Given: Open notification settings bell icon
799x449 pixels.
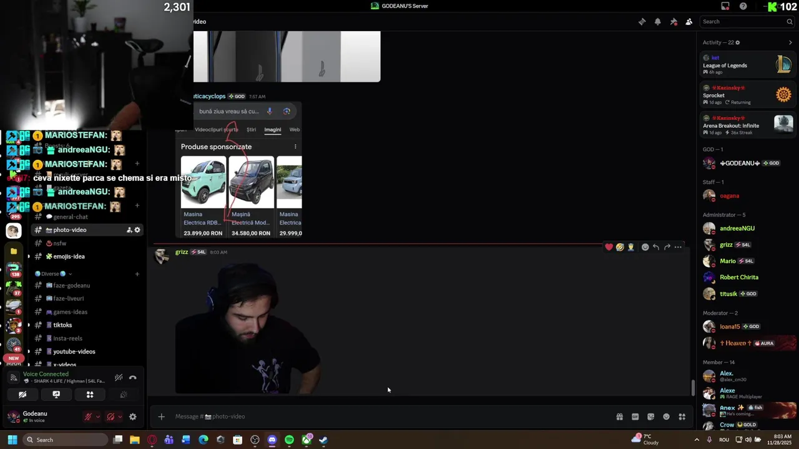Looking at the screenshot, I should 657,22.
